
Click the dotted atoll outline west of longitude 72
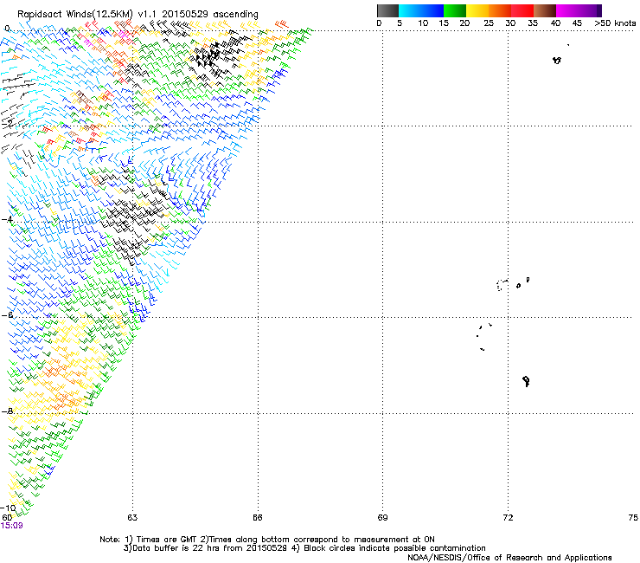(x=502, y=285)
